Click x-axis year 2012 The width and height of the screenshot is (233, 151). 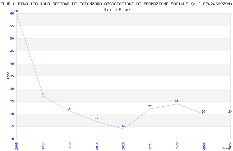pyautogui.click(x=70, y=146)
